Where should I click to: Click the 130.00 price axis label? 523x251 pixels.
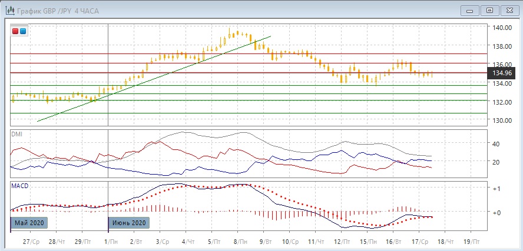coord(502,121)
